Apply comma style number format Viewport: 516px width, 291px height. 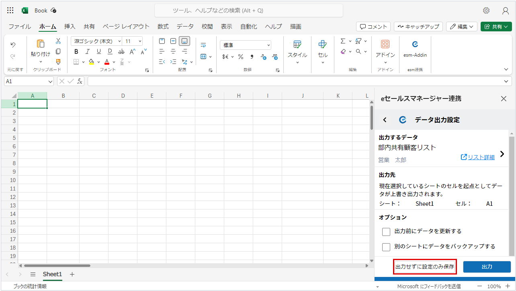[x=252, y=57]
